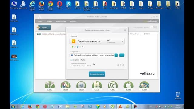Image resolution: width=194 pixels, height=109 pixels.
Task: Click the taskbar clock
Action: (x=178, y=107)
